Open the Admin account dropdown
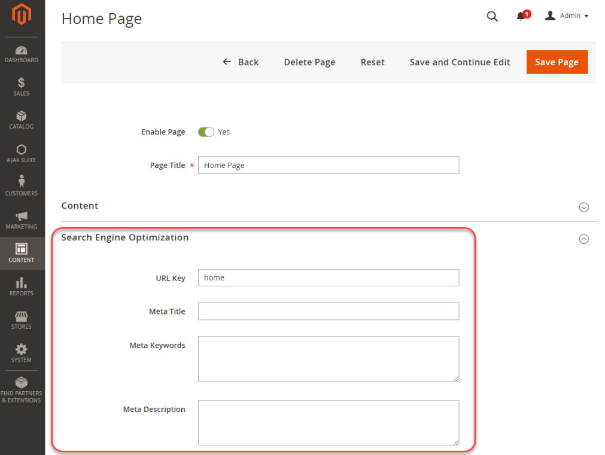The width and height of the screenshot is (605, 455). 567,16
